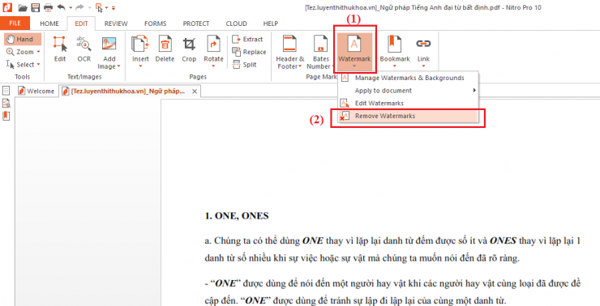The height and width of the screenshot is (306, 600).
Task: Click the Nitro Pro application logo icon
Action: tap(7, 7)
